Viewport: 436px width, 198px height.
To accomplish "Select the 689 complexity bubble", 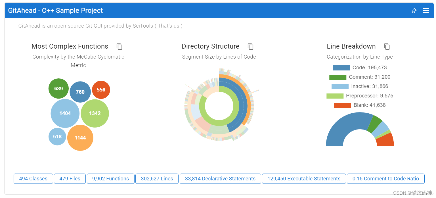I will (58, 89).
